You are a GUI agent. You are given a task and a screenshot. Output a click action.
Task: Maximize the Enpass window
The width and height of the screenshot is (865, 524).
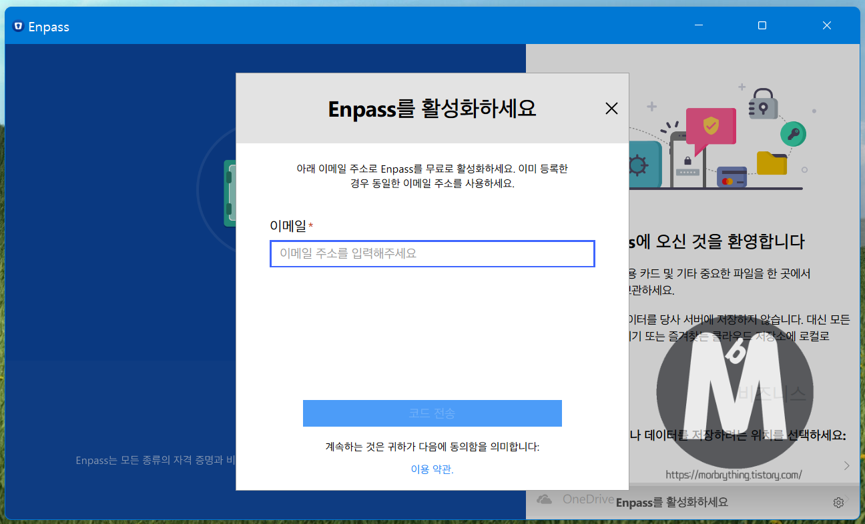[x=762, y=25]
